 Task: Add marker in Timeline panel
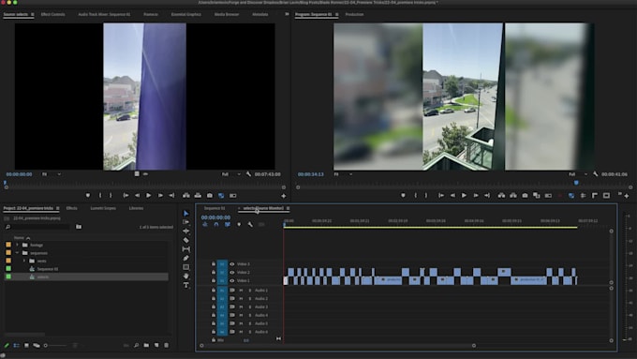click(239, 224)
